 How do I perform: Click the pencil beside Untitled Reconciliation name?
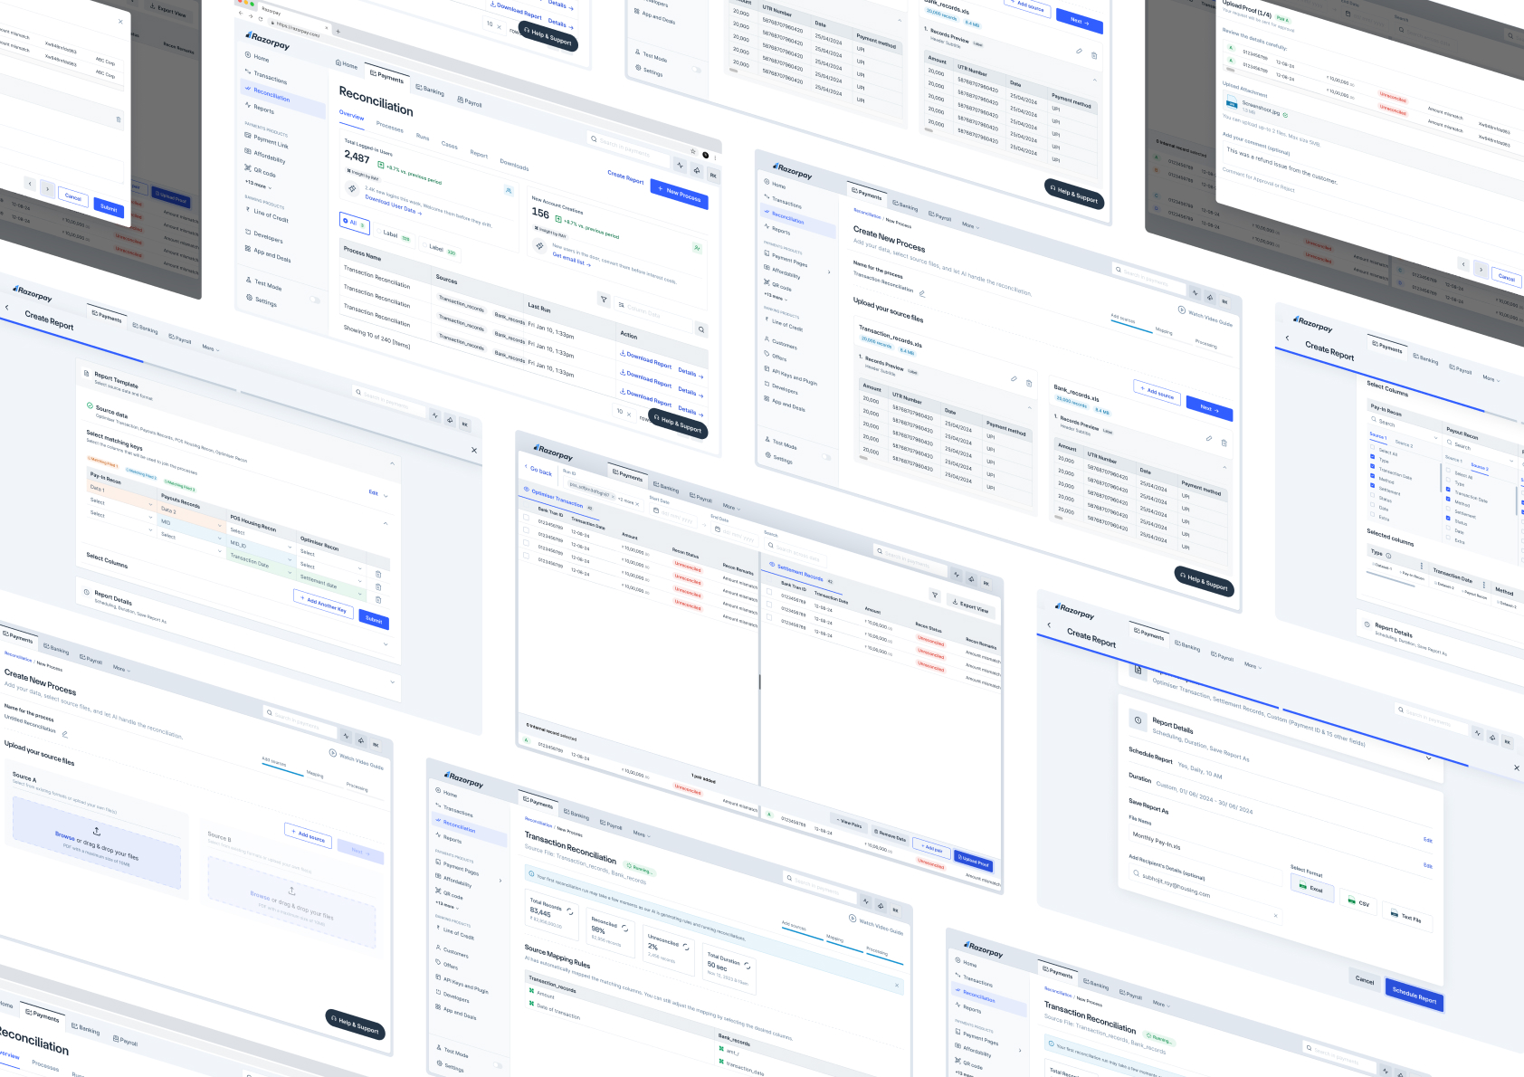point(64,734)
